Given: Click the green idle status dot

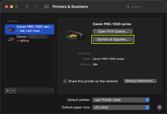Looking at the screenshot, I should point(18,31).
